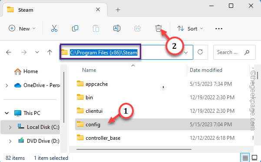Expand the address bar history dropdown
This screenshot has width=261, height=162.
[186, 53]
